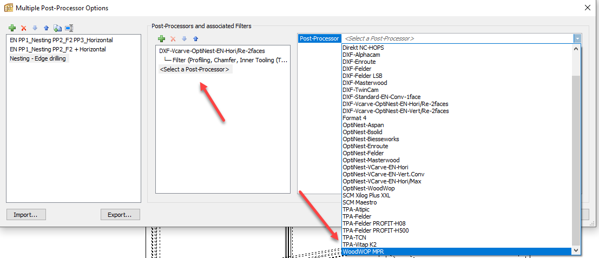The image size is (599, 258).
Task: Click dropdown list scrollbar down arrow
Action: 576,251
